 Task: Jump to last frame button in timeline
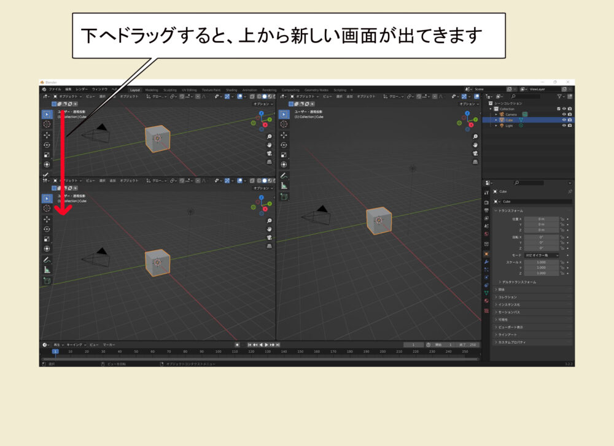tap(278, 345)
